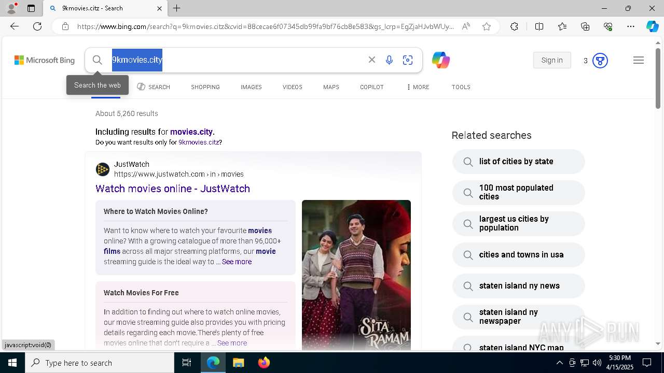The height and width of the screenshot is (373, 664).
Task: Click the Microsoft Bing logo
Action: [x=45, y=60]
